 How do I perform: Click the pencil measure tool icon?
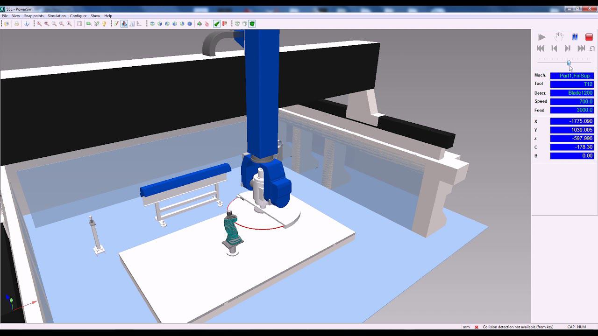click(x=116, y=24)
